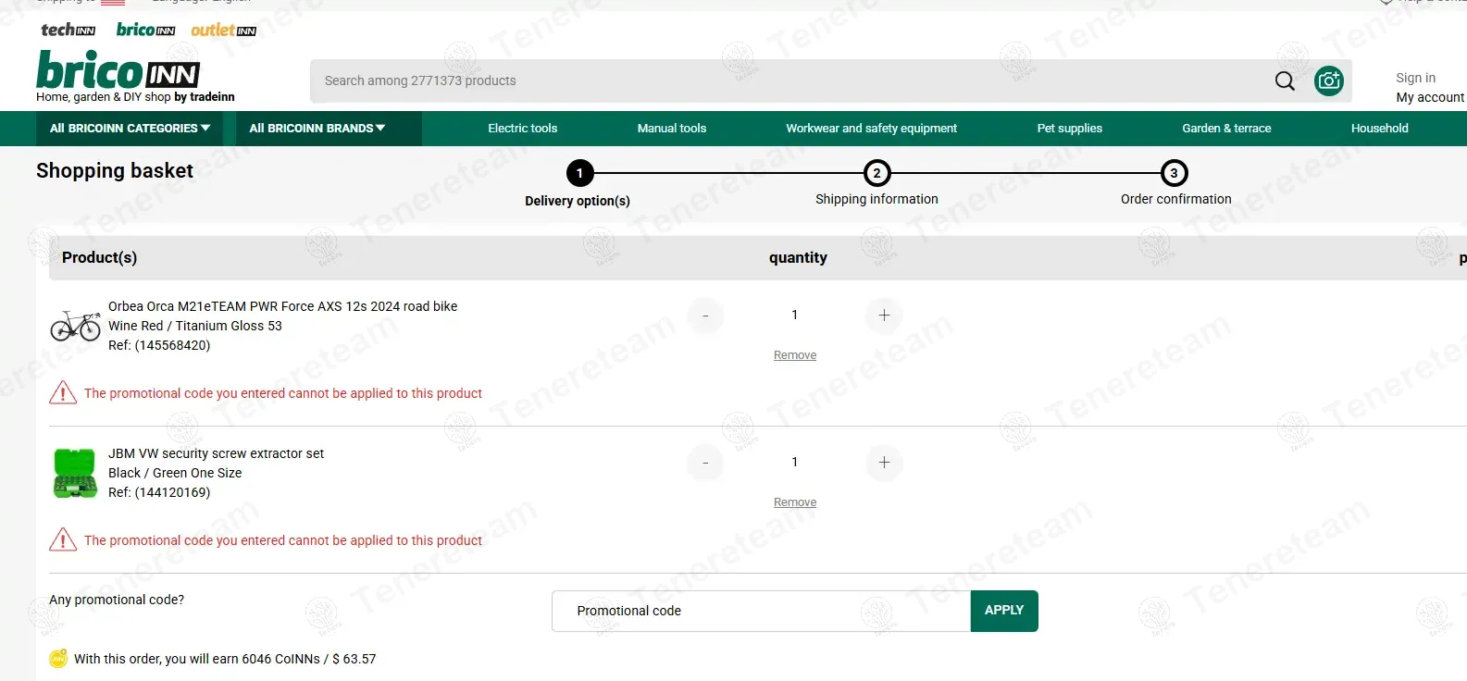
Task: Open the outletINN store logo
Action: tap(223, 30)
